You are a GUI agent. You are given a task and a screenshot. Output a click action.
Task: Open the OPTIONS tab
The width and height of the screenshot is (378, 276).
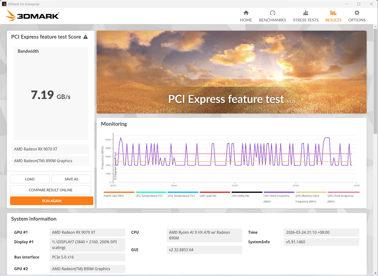[357, 16]
